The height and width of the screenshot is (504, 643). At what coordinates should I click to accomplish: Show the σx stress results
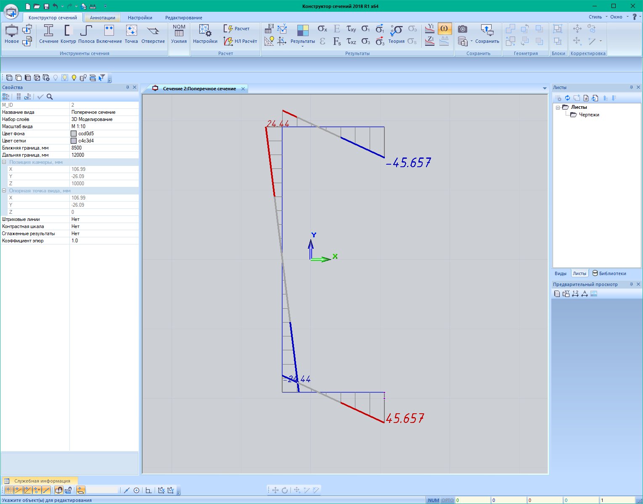click(x=322, y=29)
